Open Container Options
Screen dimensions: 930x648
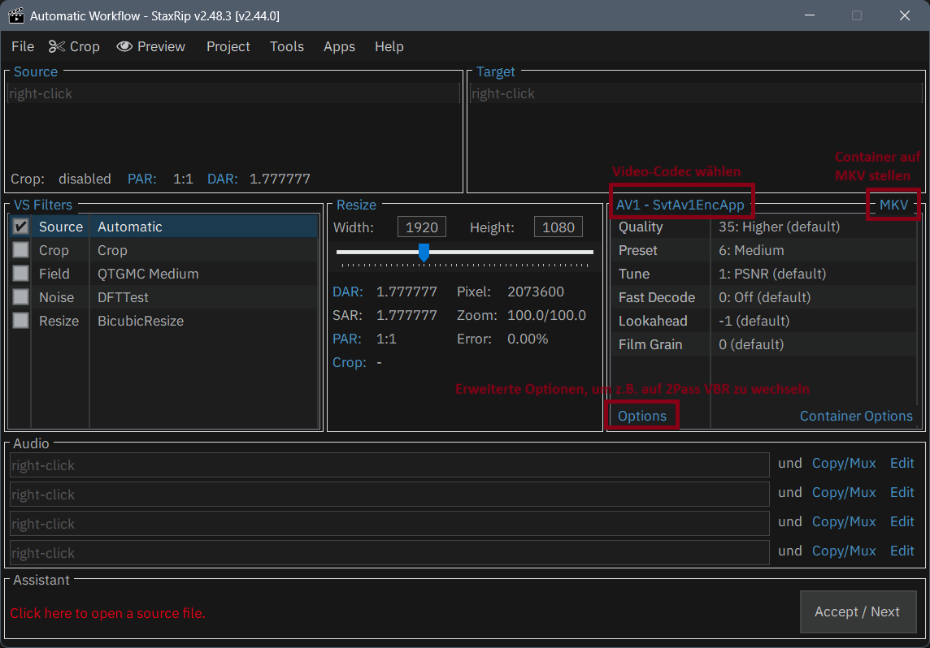[856, 416]
